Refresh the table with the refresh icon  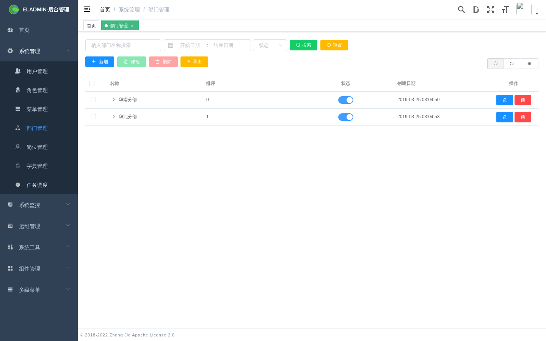point(512,64)
